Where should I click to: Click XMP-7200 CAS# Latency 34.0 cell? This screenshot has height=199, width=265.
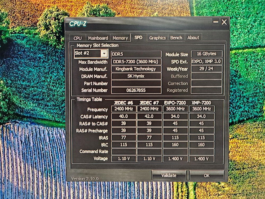[201, 116]
